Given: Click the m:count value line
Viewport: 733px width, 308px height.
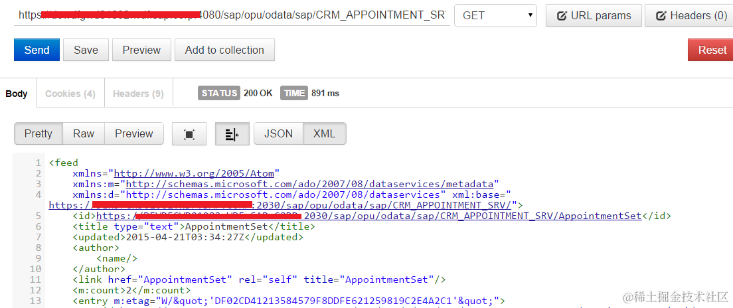Looking at the screenshot, I should pos(131,290).
